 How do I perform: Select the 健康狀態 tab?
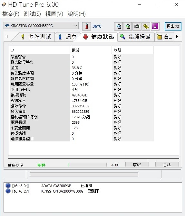[x=98, y=37]
